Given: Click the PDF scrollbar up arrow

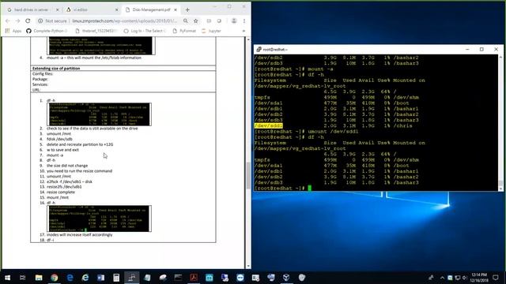Looking at the screenshot, I should point(248,39).
